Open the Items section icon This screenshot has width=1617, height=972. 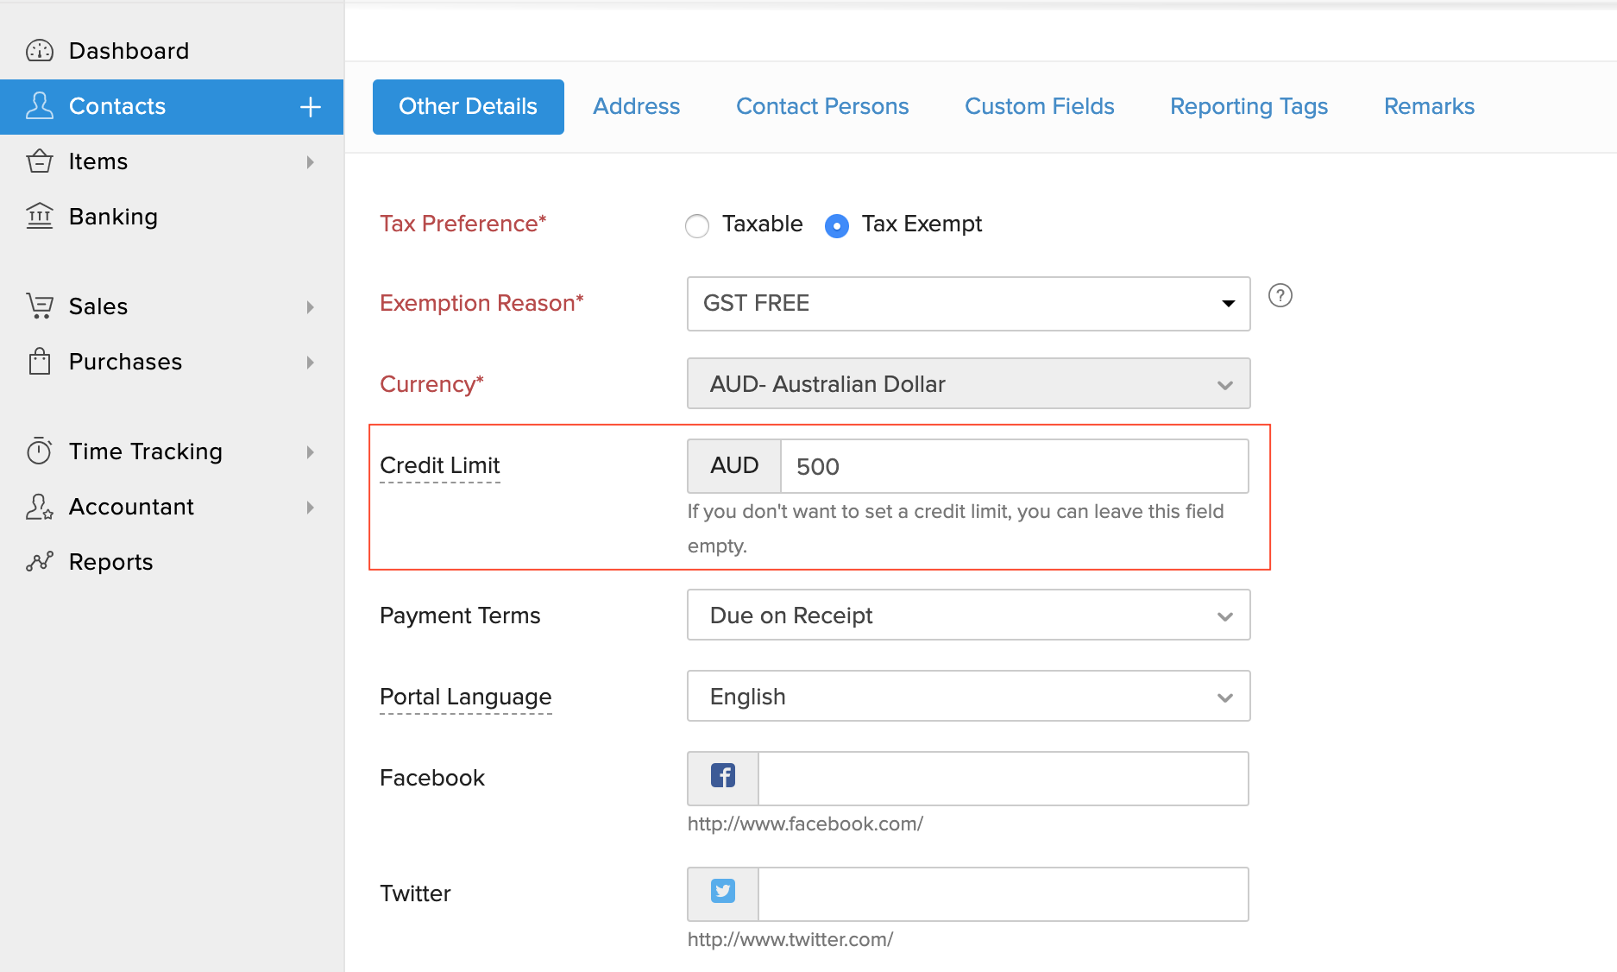pos(40,161)
